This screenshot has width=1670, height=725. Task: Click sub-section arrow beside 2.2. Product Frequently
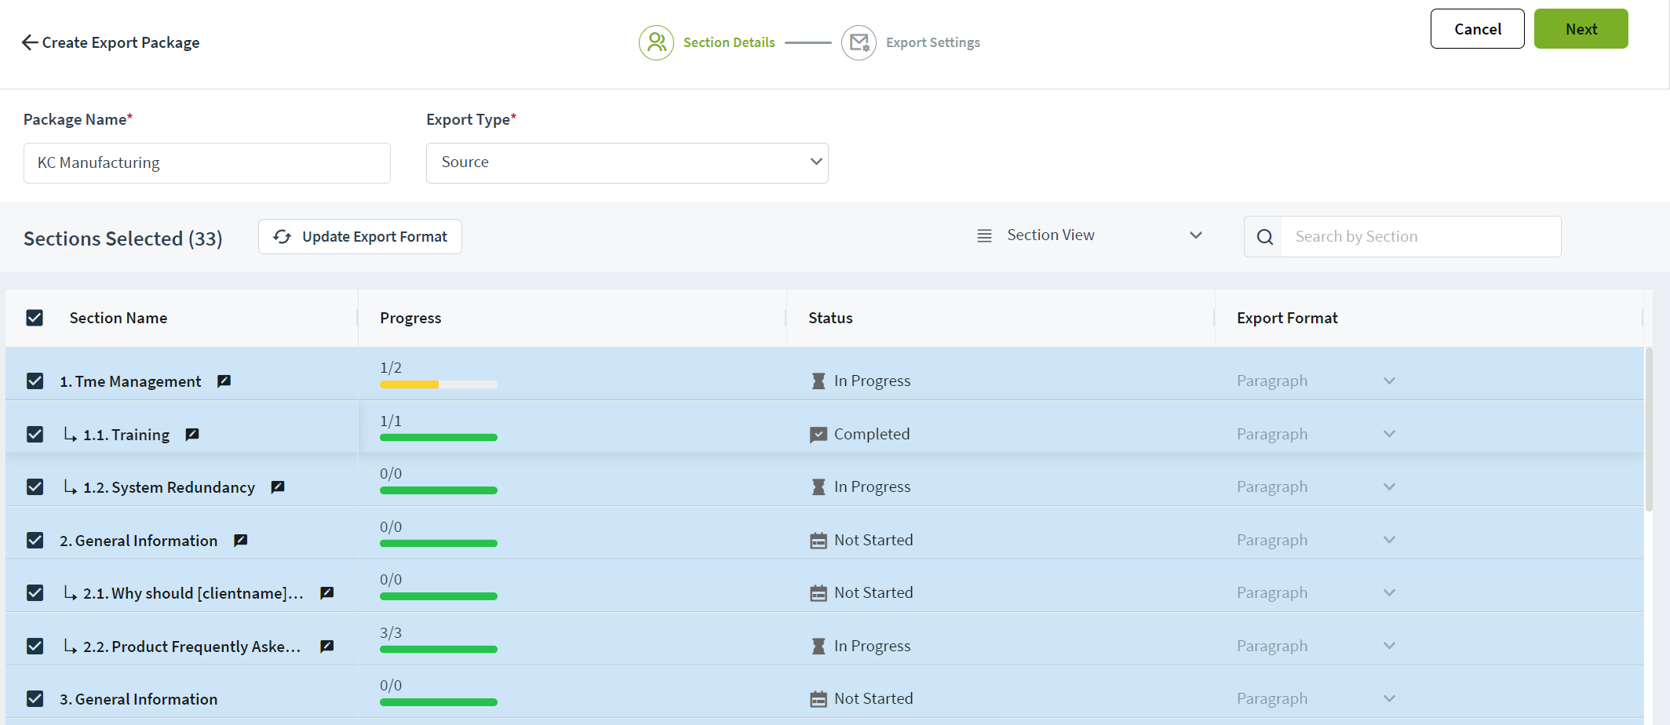click(70, 647)
